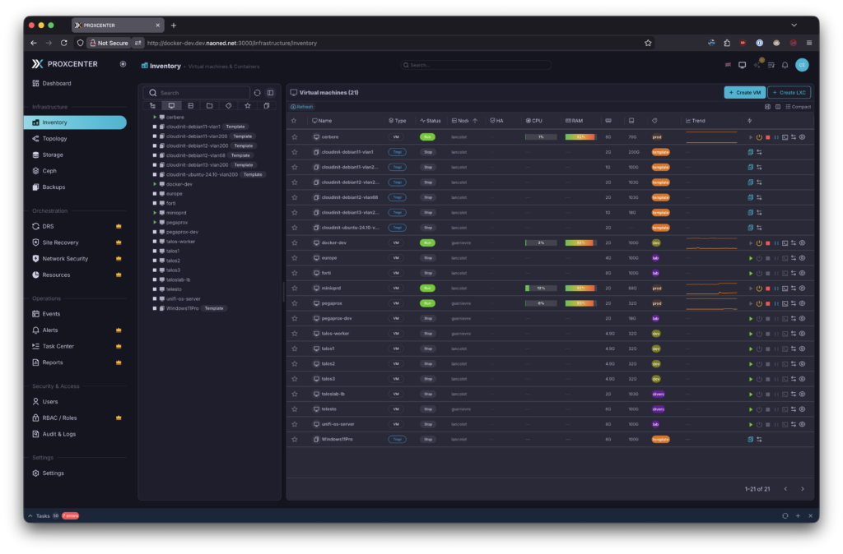Screen dimensions: 843x554
Task: Toggle Compact view mode
Action: 798,107
